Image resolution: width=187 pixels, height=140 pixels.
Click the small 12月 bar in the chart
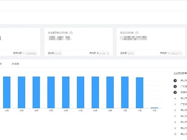coord(154,108)
